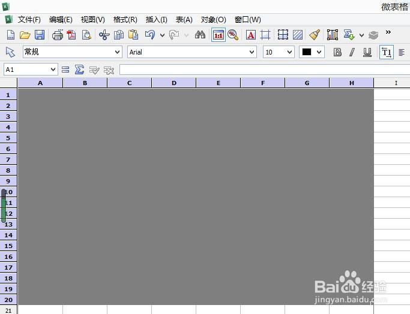Click the sum with arrow icon
Viewport: 410px width, 314px height.
pos(349,35)
